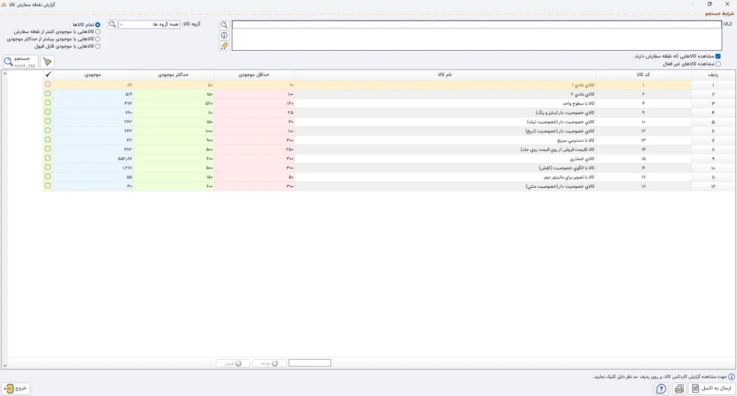Click the minimum stock cell ۱۲۰
Image resolution: width=737 pixels, height=396 pixels.
click(x=254, y=103)
